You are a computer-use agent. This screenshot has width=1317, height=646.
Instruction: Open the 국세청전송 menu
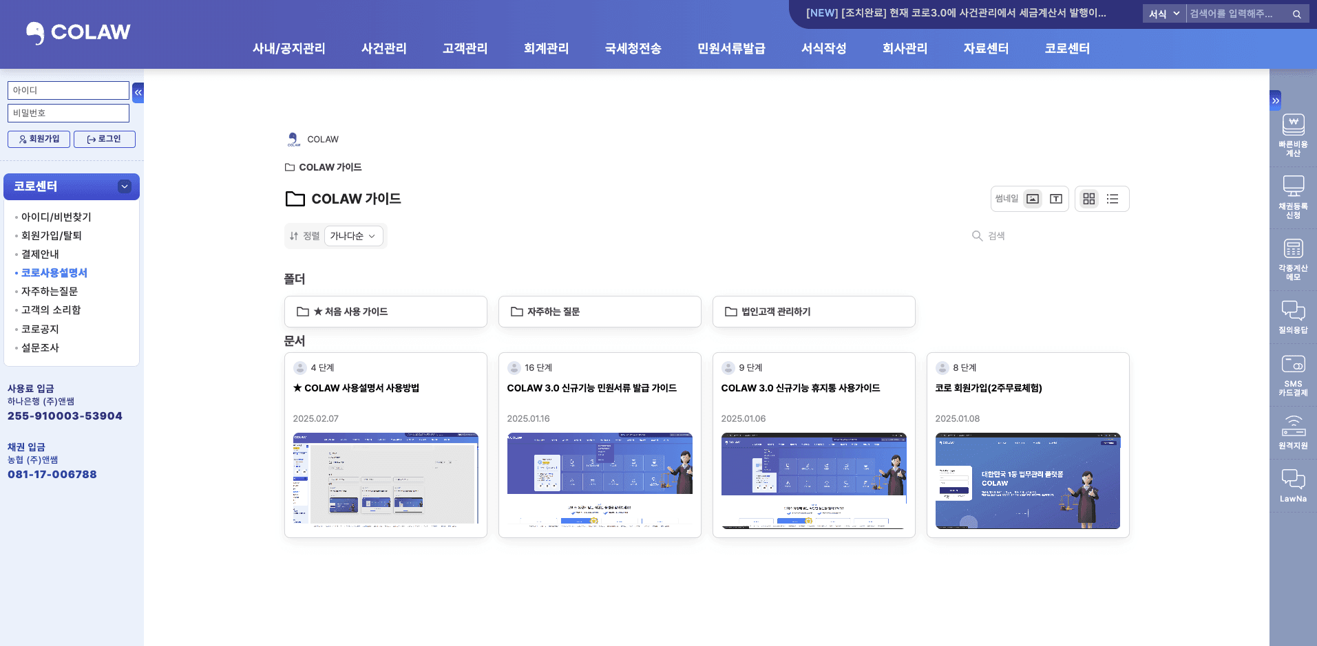(x=633, y=48)
